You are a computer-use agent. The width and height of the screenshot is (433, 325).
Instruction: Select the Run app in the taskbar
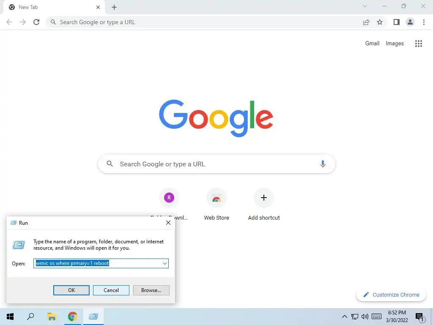(93, 317)
